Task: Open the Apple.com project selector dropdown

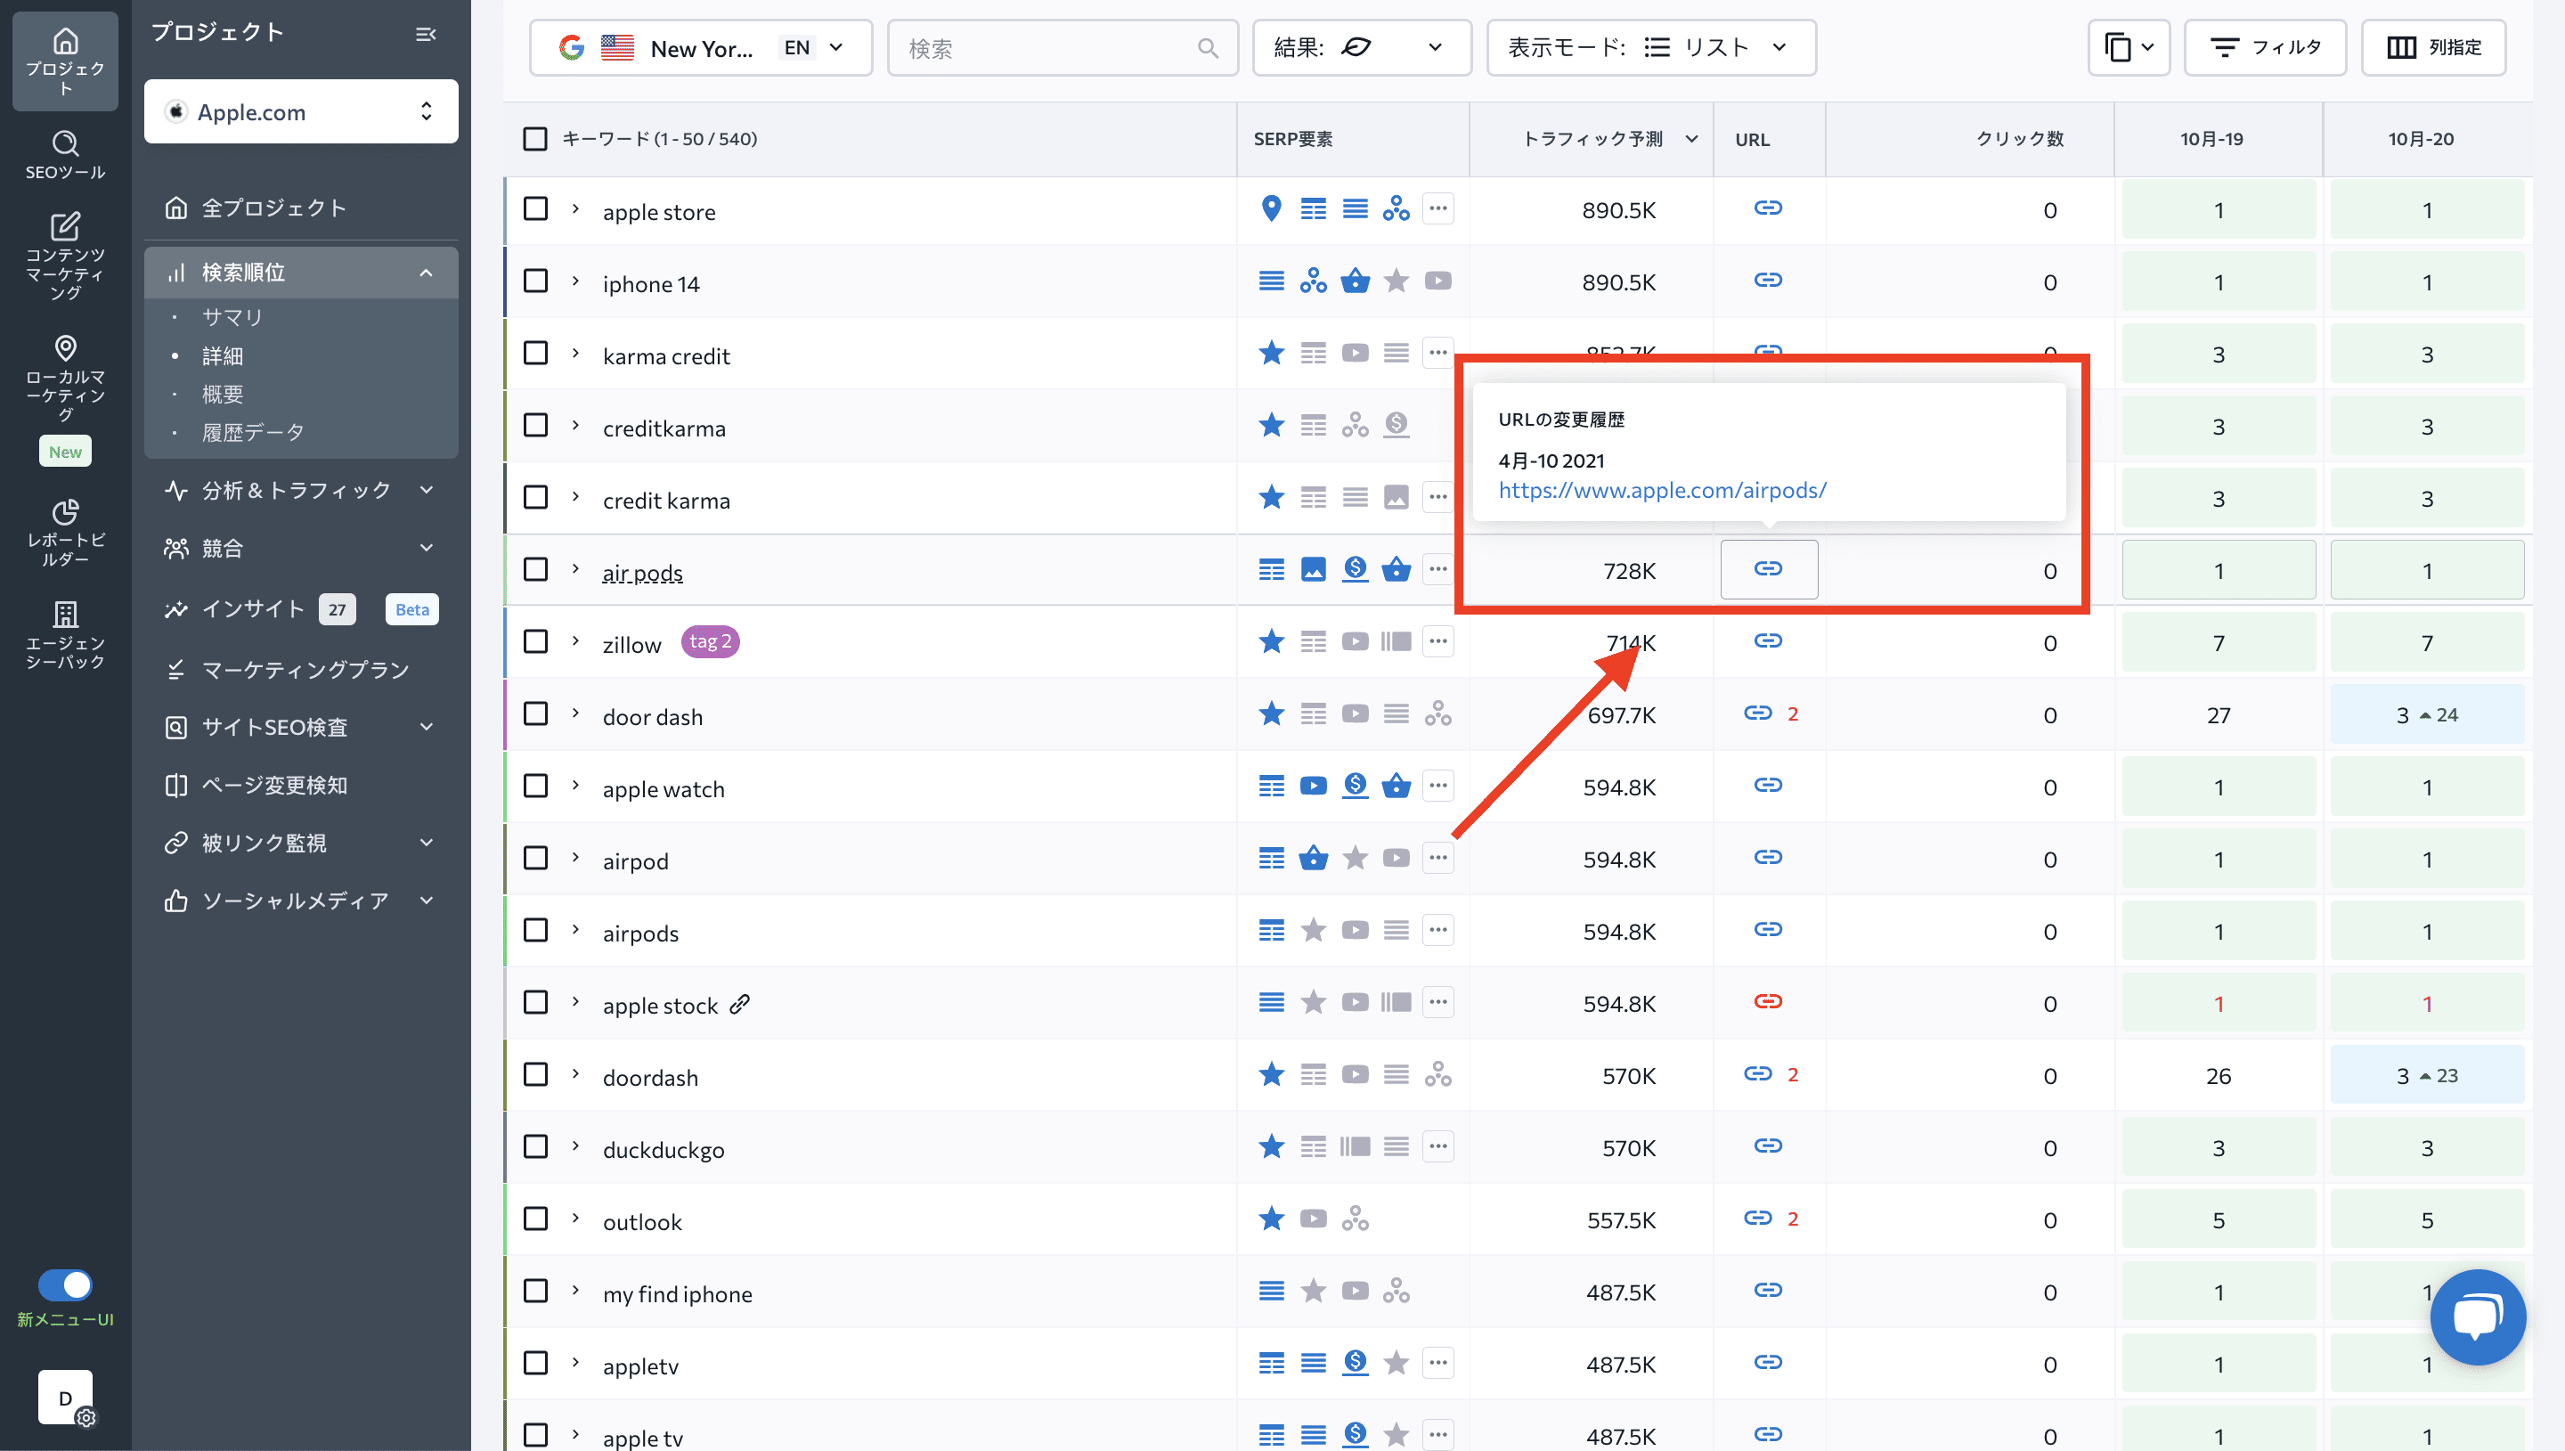Action: (301, 111)
